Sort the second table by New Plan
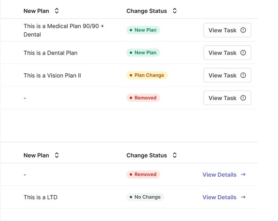 tap(57, 155)
